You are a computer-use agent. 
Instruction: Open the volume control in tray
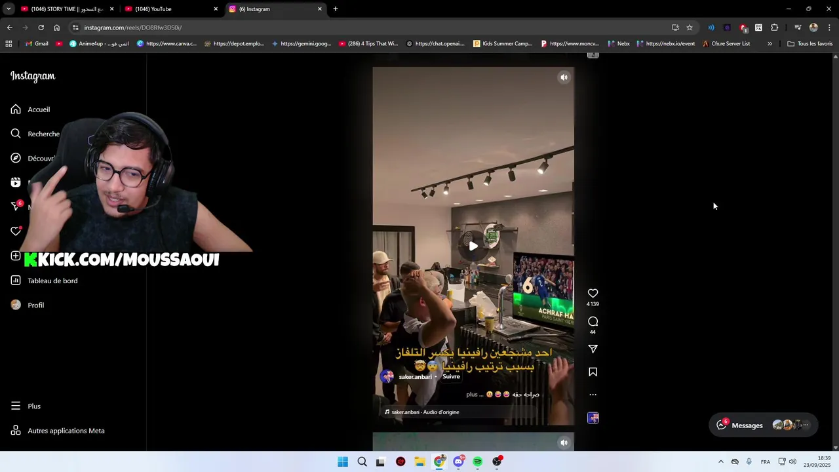pyautogui.click(x=792, y=462)
